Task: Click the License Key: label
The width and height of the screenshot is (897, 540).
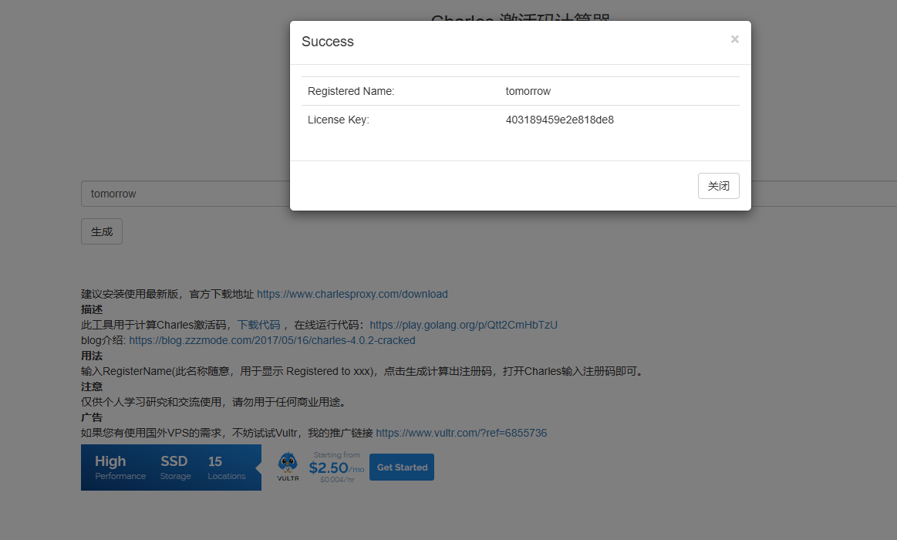Action: coord(338,120)
